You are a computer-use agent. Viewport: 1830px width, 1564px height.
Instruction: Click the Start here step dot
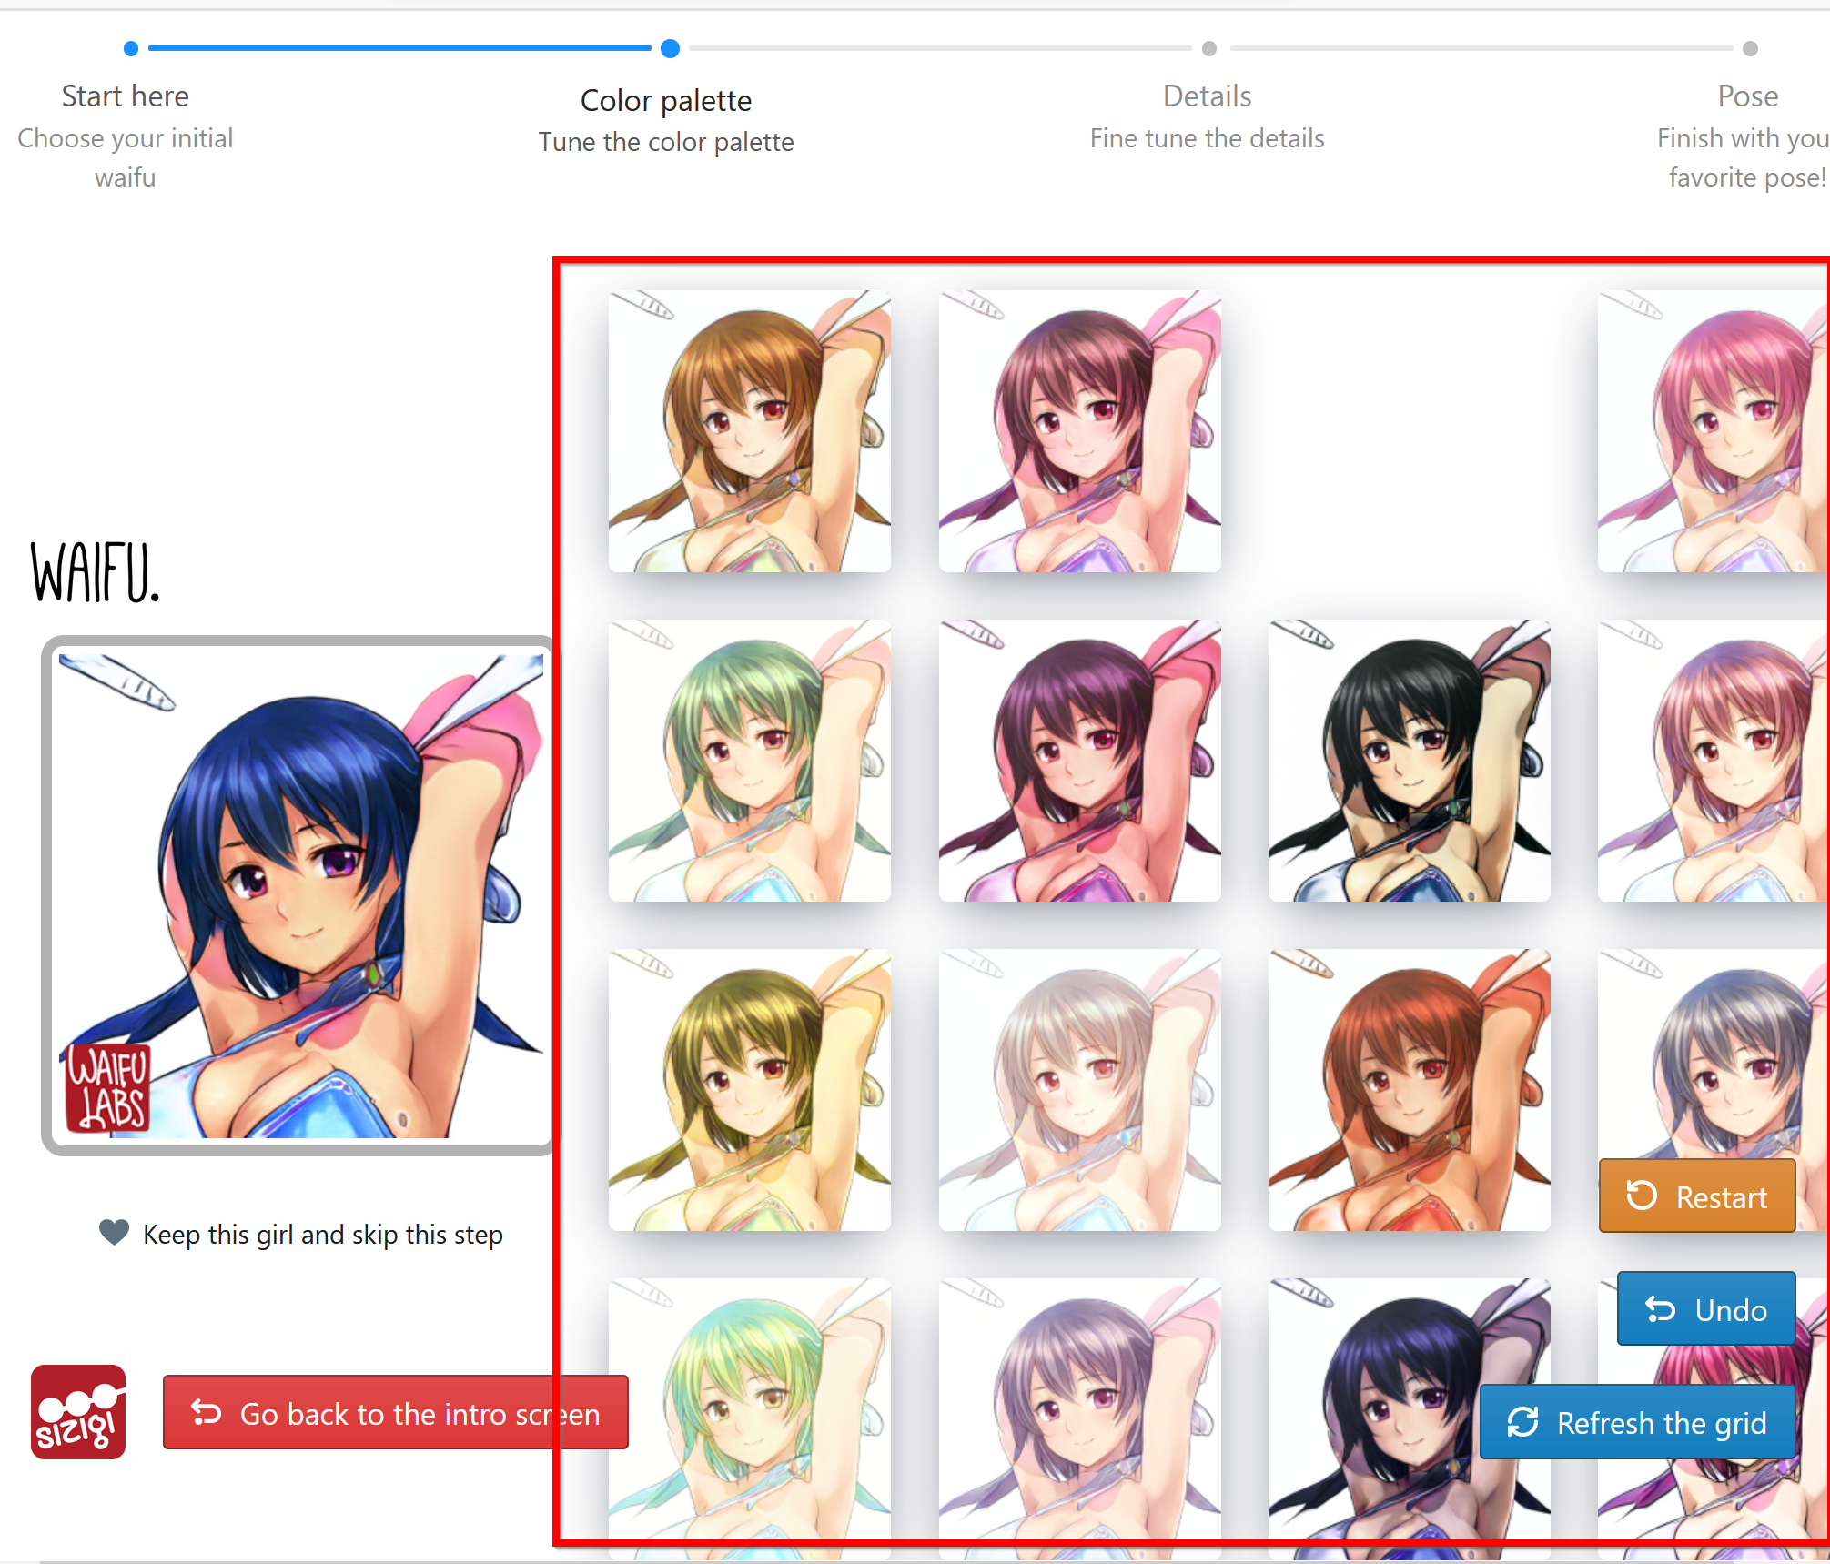coord(131,48)
